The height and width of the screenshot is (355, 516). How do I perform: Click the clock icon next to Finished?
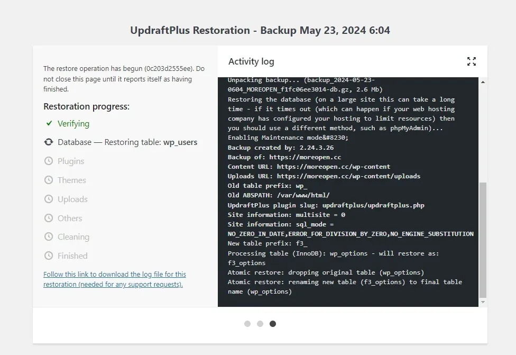click(49, 256)
